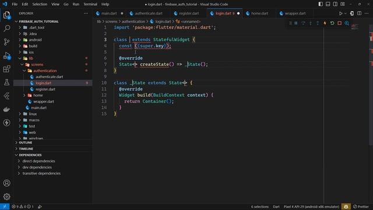
Task: Pause the debug session
Action: pos(296,23)
